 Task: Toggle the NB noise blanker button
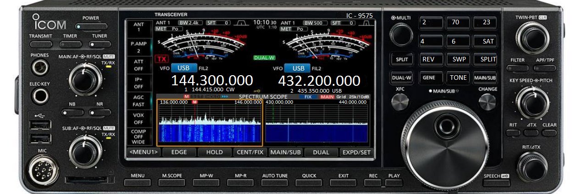pyautogui.click(x=72, y=112)
